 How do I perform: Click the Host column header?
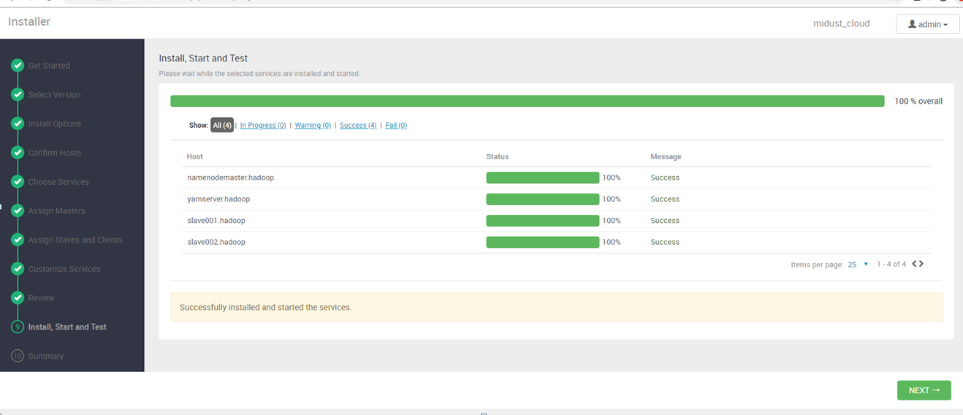(x=195, y=156)
